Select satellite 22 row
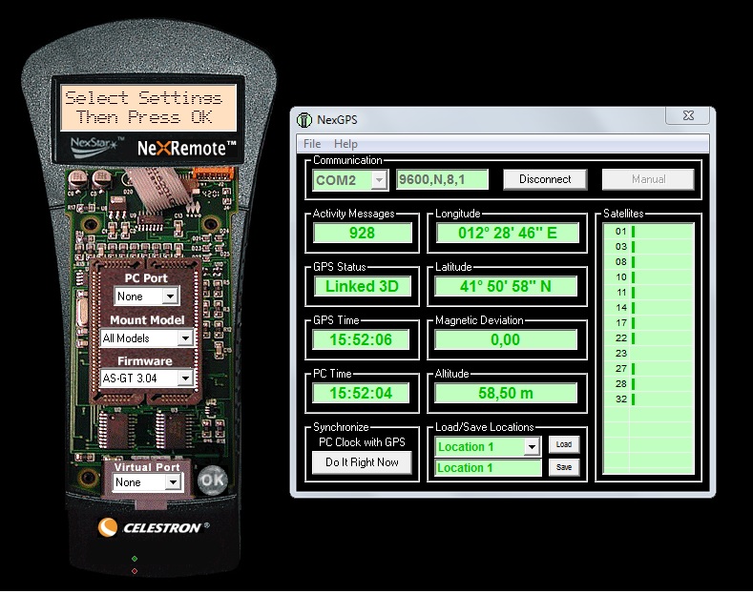Image resolution: width=753 pixels, height=593 pixels. tap(648, 338)
